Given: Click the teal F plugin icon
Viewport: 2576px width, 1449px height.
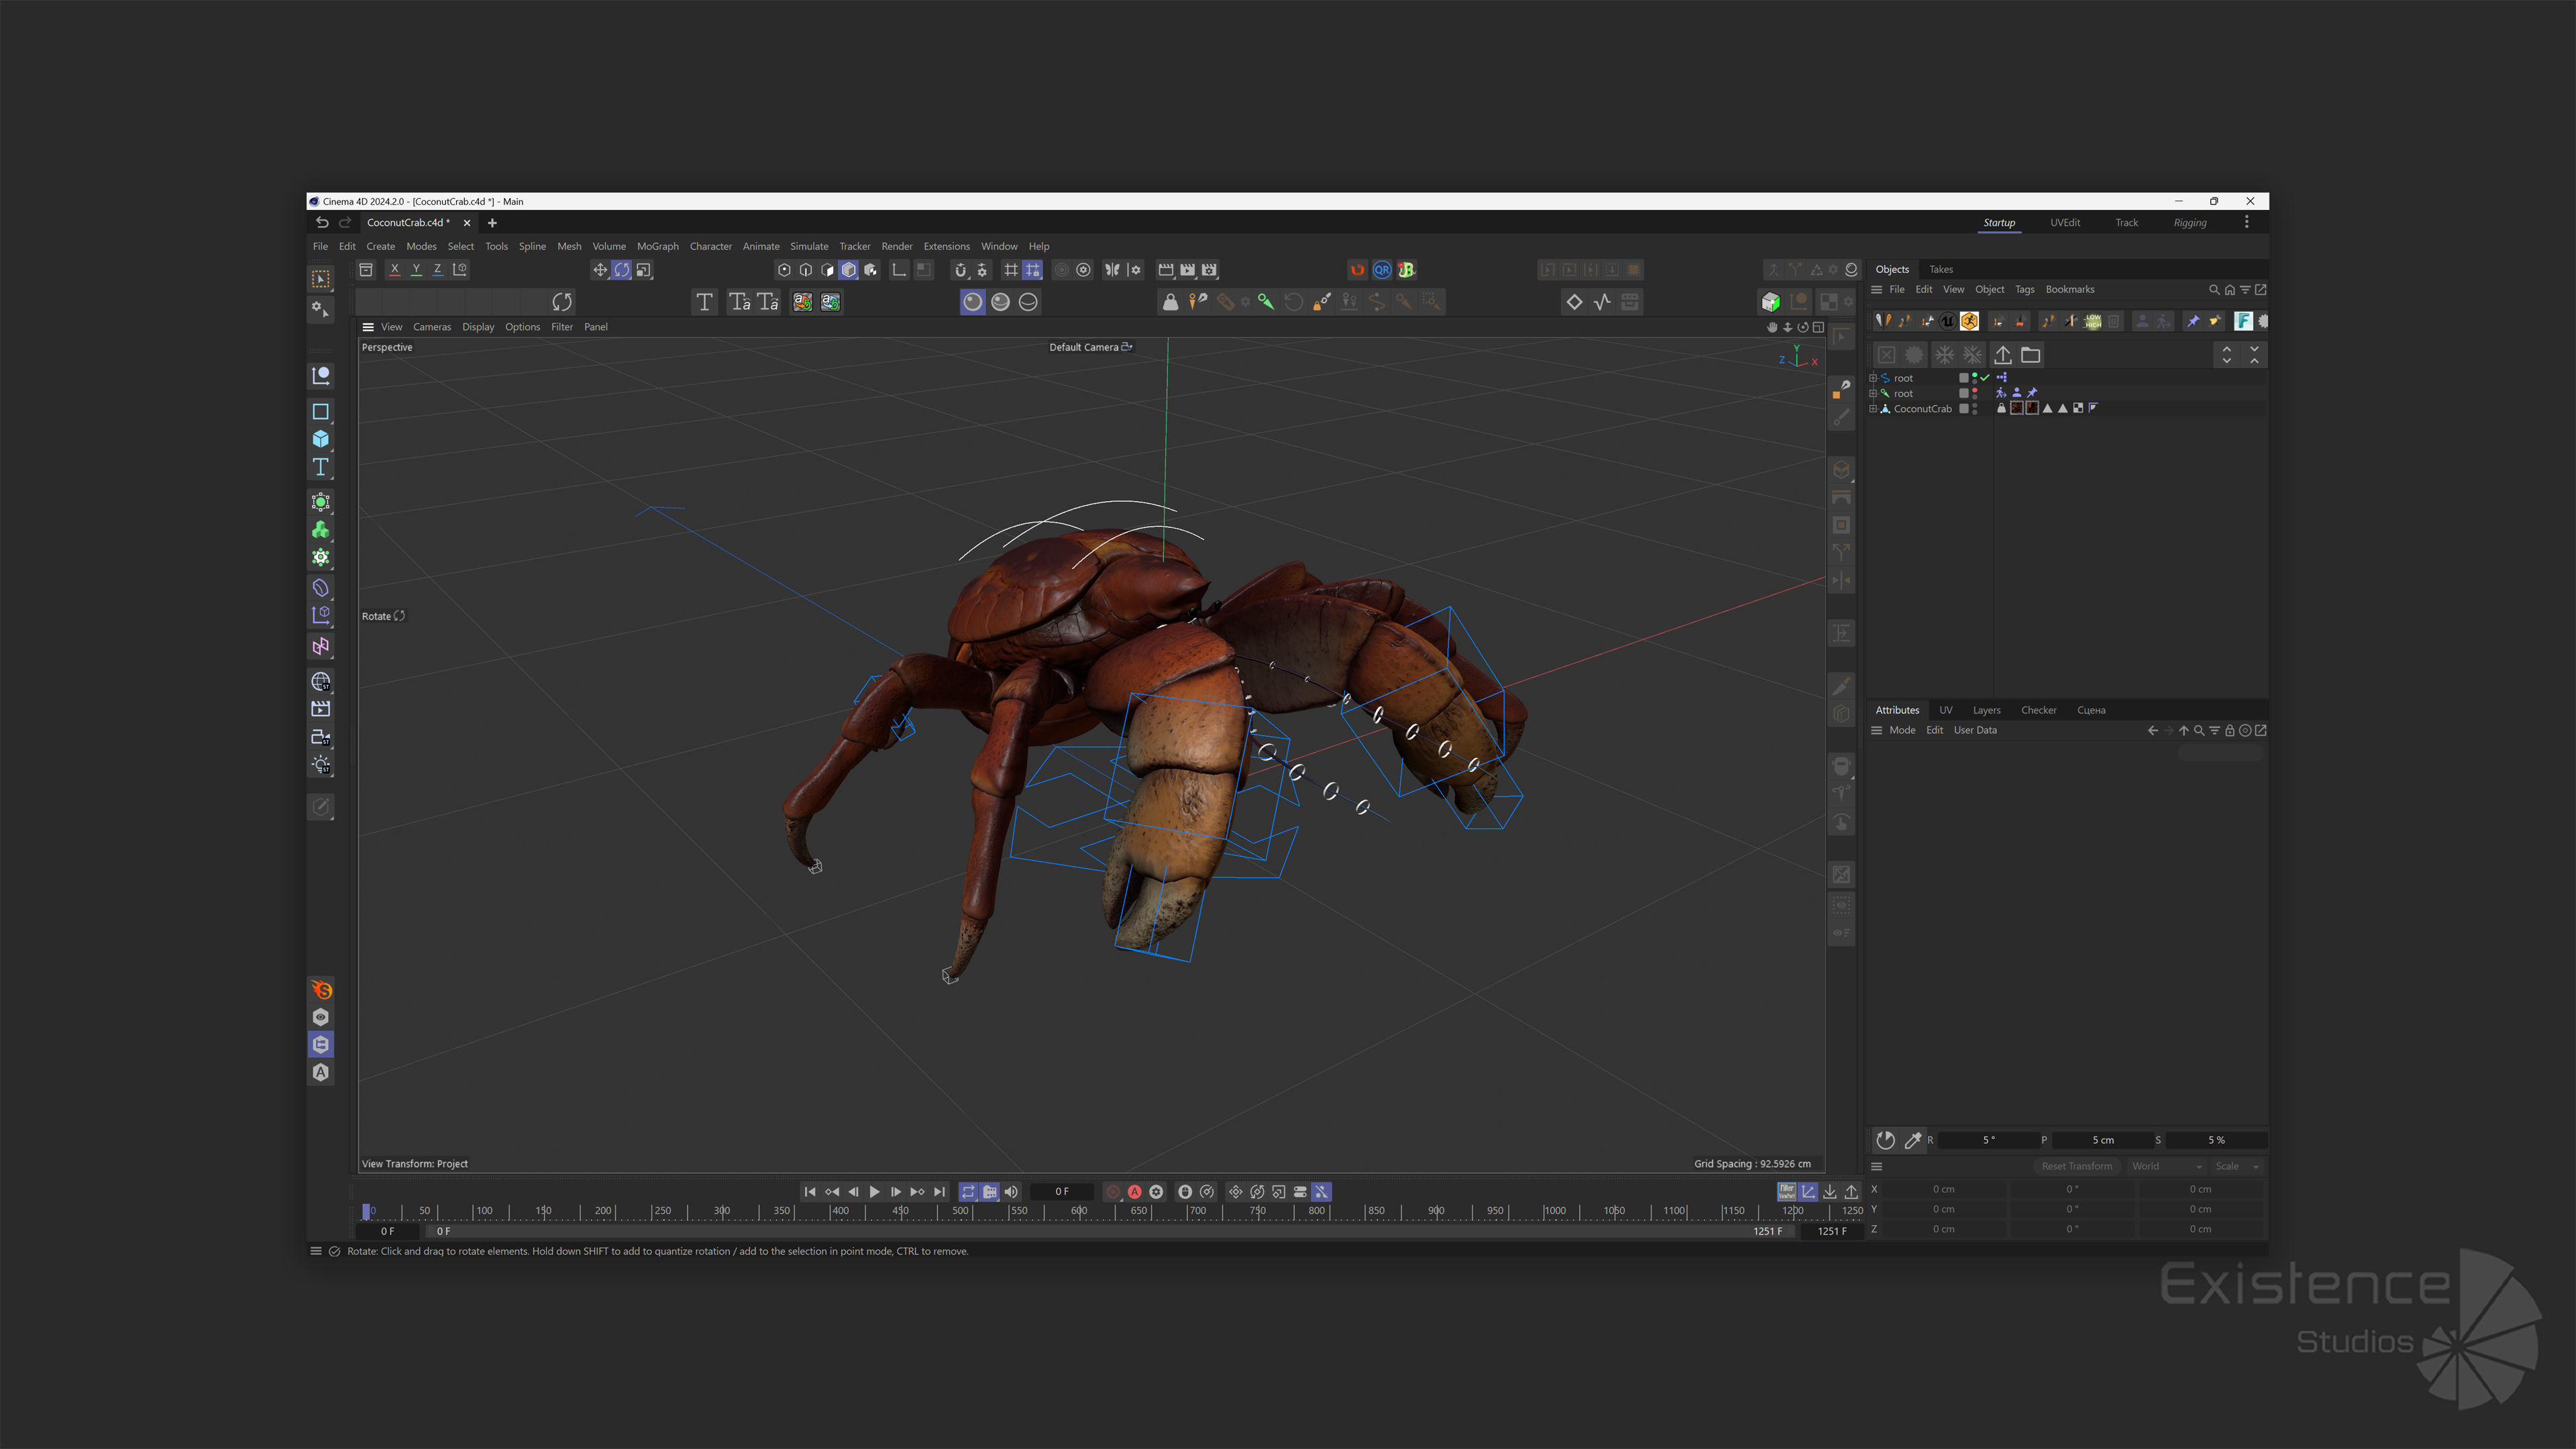Looking at the screenshot, I should point(2243,321).
